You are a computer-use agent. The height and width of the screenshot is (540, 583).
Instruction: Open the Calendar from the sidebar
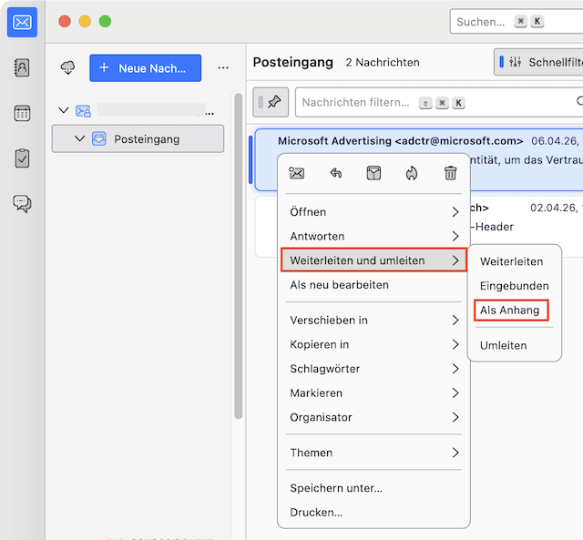coord(22,113)
